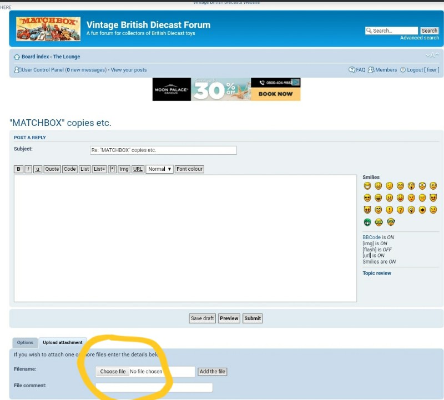
Task: Insert URL BBCode tag
Action: [x=138, y=169]
